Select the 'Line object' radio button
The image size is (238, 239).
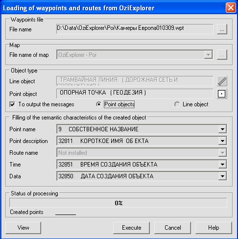177,104
